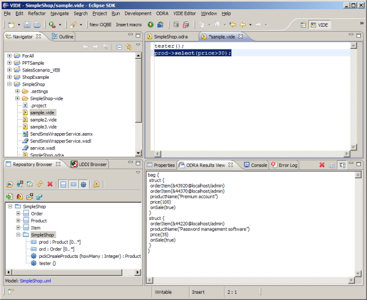Click the Back navigation arrow in toolbar
Screen dimensions: 367x300
(243, 24)
